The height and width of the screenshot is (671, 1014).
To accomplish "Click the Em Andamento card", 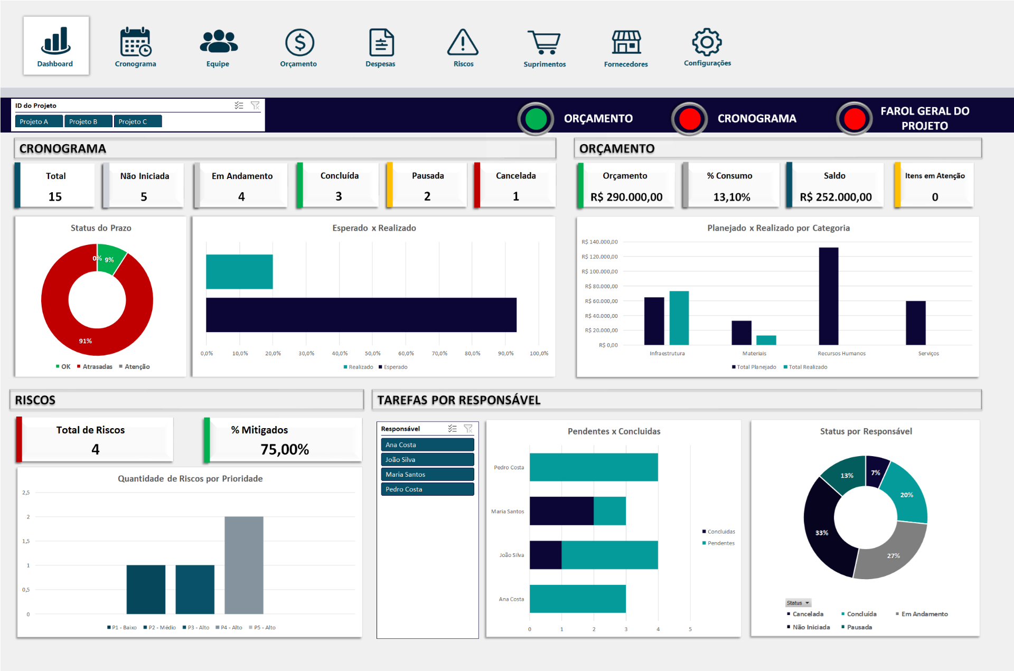I will (x=241, y=185).
